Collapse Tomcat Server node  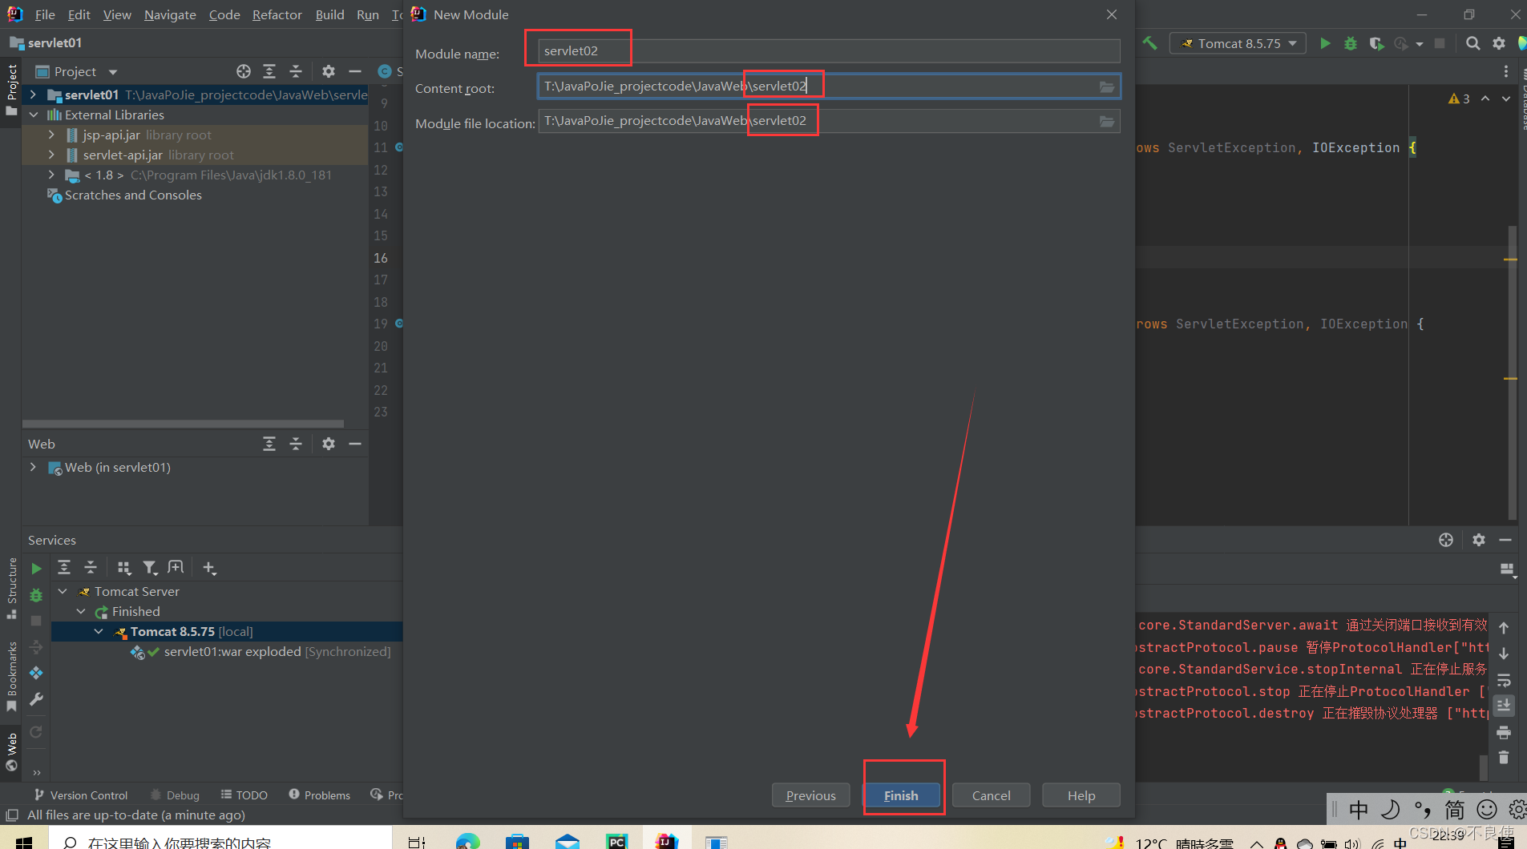63,591
